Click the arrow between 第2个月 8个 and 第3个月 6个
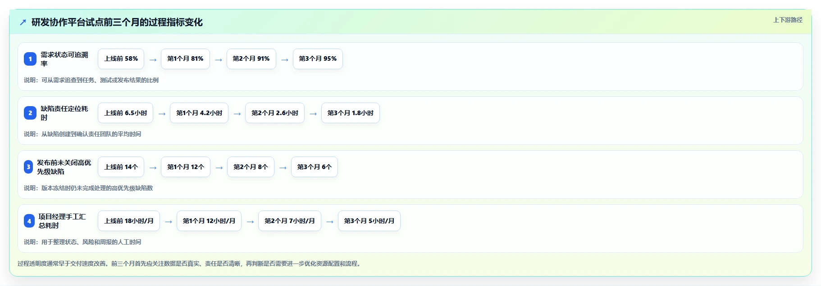 tap(283, 168)
